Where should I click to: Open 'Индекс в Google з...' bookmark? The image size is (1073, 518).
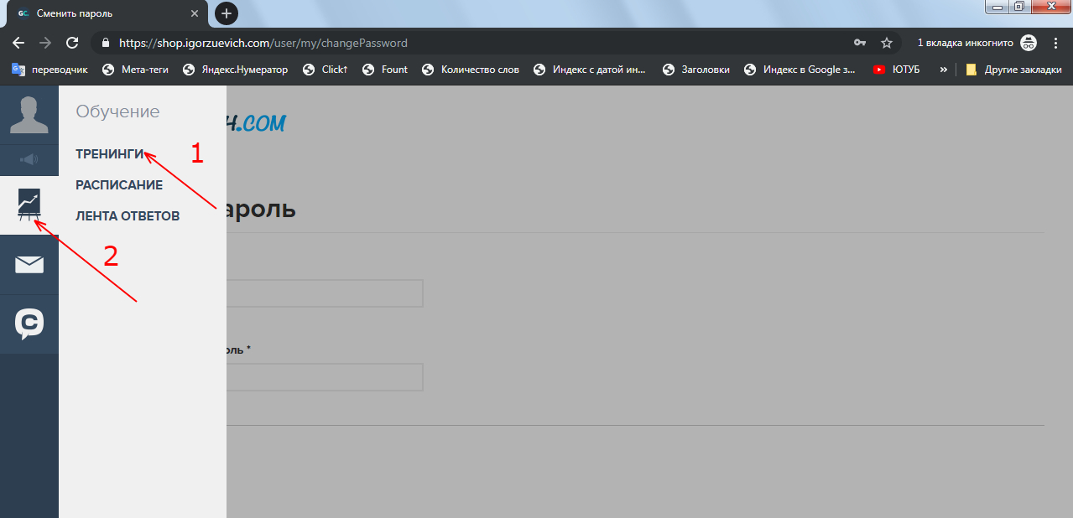800,70
